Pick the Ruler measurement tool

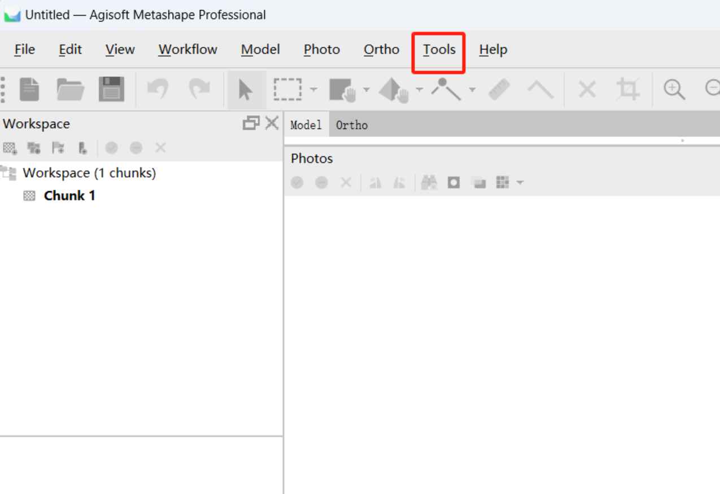(x=499, y=90)
